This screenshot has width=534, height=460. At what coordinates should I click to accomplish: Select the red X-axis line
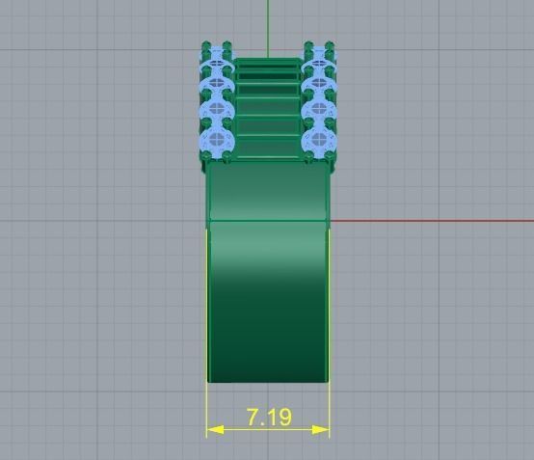[x=433, y=221]
